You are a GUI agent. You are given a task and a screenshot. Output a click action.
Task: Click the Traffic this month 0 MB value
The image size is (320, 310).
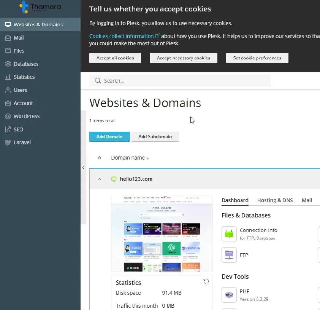click(168, 306)
